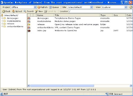Click the Back toolbar button

(6, 11)
